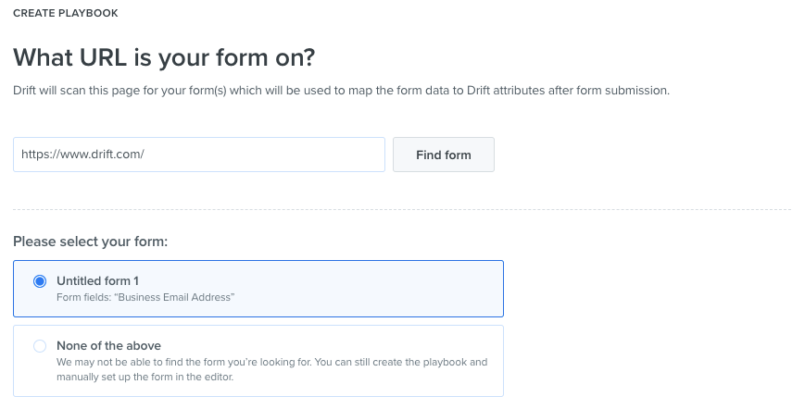Click the None of the above label text

(x=108, y=345)
